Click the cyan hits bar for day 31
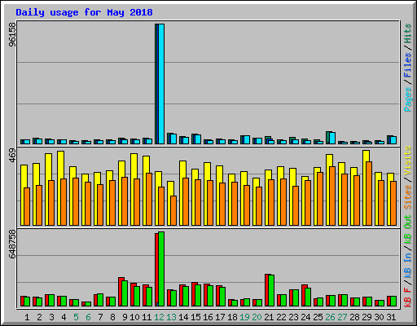 click(x=393, y=140)
